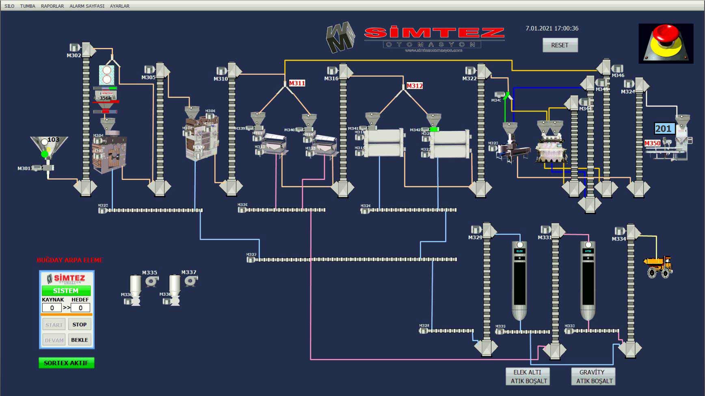
Task: Open the TUMBA menu
Action: click(x=28, y=6)
